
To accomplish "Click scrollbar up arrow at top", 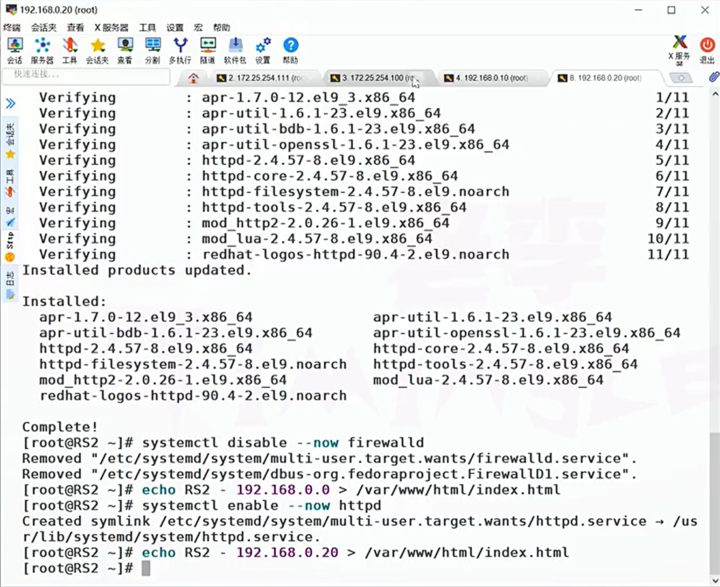I will 714,94.
